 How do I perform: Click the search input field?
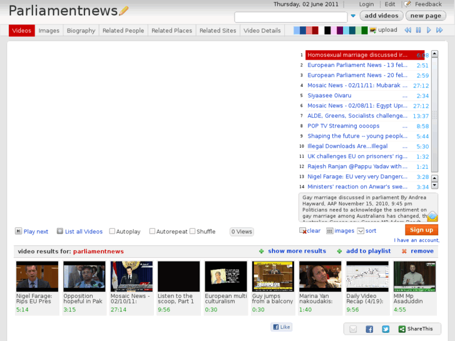point(291,17)
